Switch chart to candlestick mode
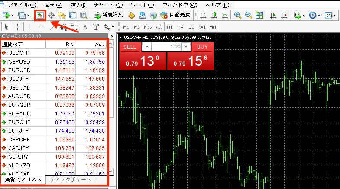The image size is (340, 189). coord(215,15)
